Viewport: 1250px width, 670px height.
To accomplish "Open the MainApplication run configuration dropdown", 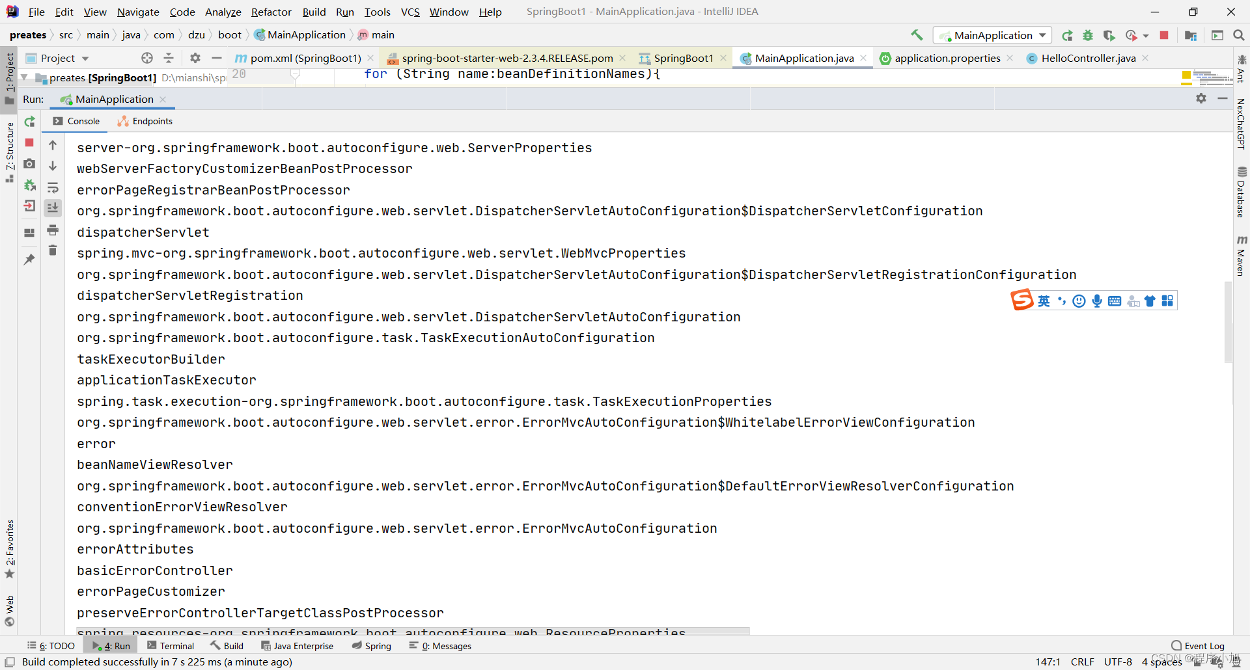I will point(993,35).
